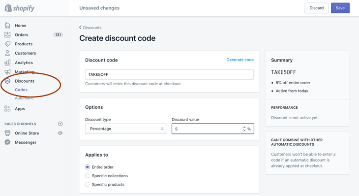Open Apps in the sidebar
The height and width of the screenshot is (196, 359).
[x=20, y=109]
